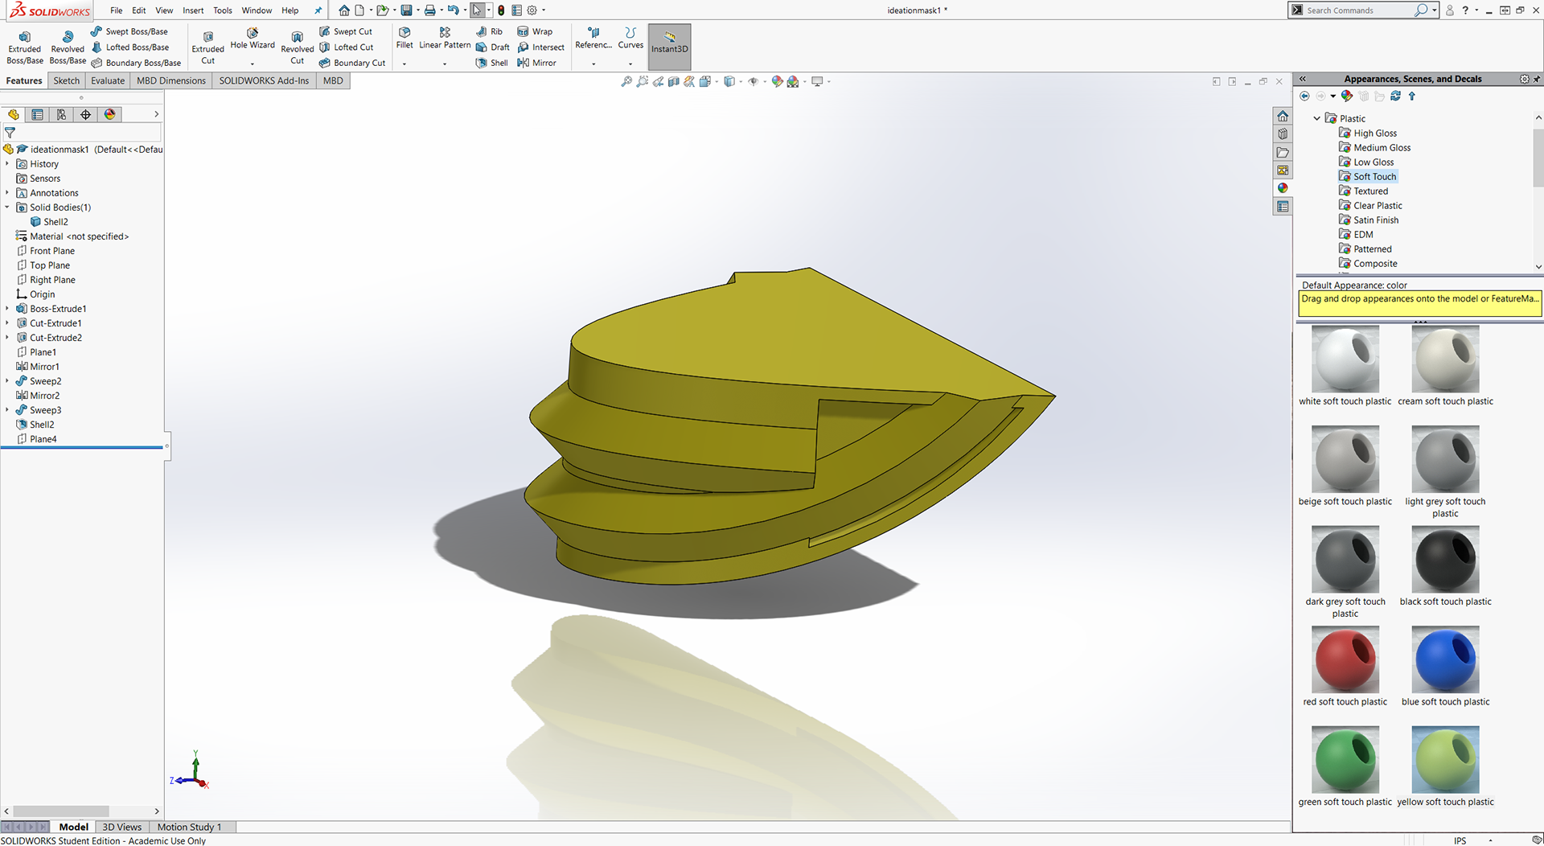Expand the Sweep2 feature
Screen dimensions: 1544x846
tap(7, 381)
